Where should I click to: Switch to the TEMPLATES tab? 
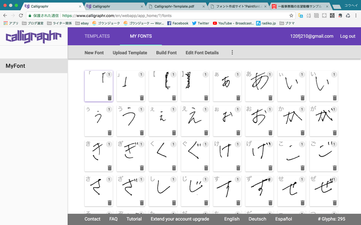tap(97, 36)
